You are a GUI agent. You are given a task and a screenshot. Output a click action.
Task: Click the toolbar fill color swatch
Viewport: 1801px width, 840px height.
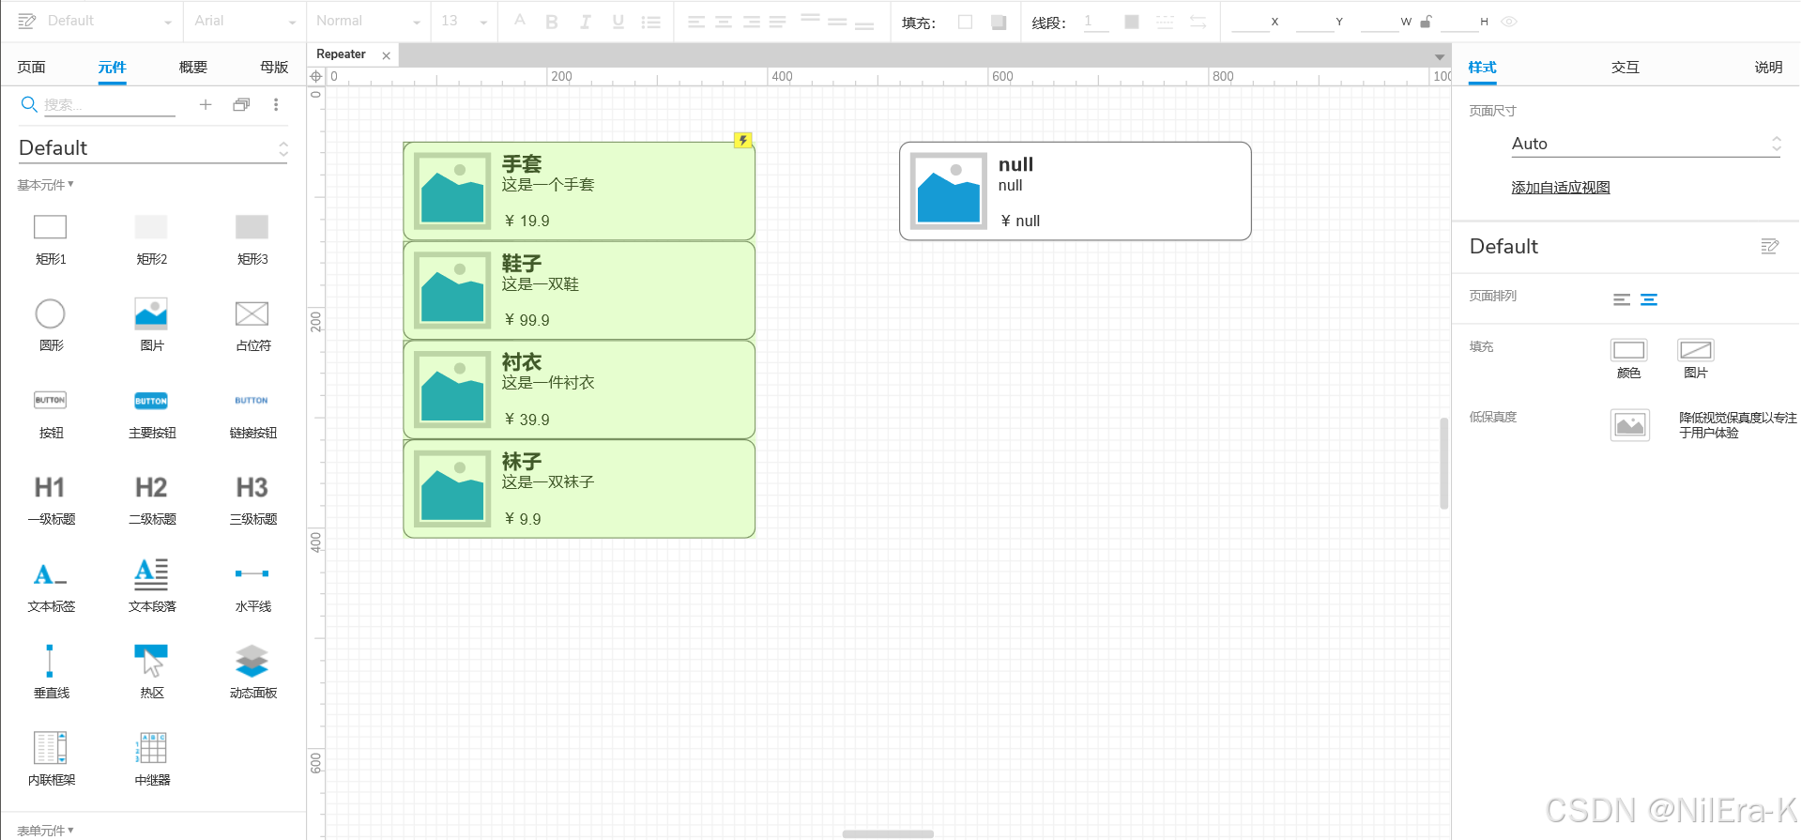(x=965, y=22)
